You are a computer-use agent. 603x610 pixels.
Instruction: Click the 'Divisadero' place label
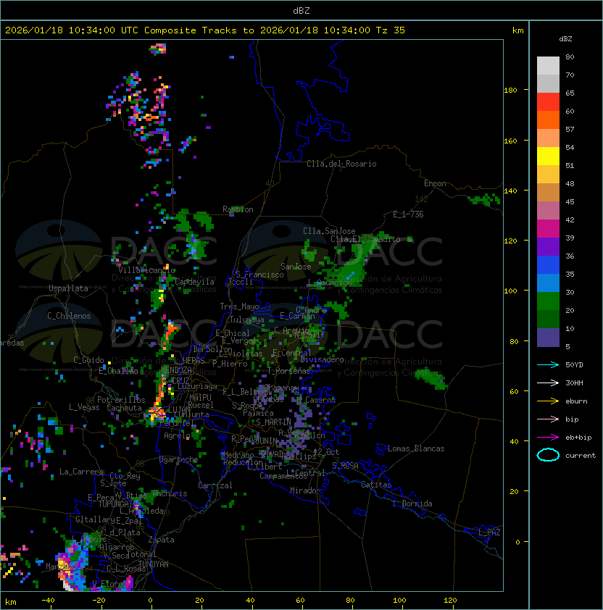[x=322, y=359]
